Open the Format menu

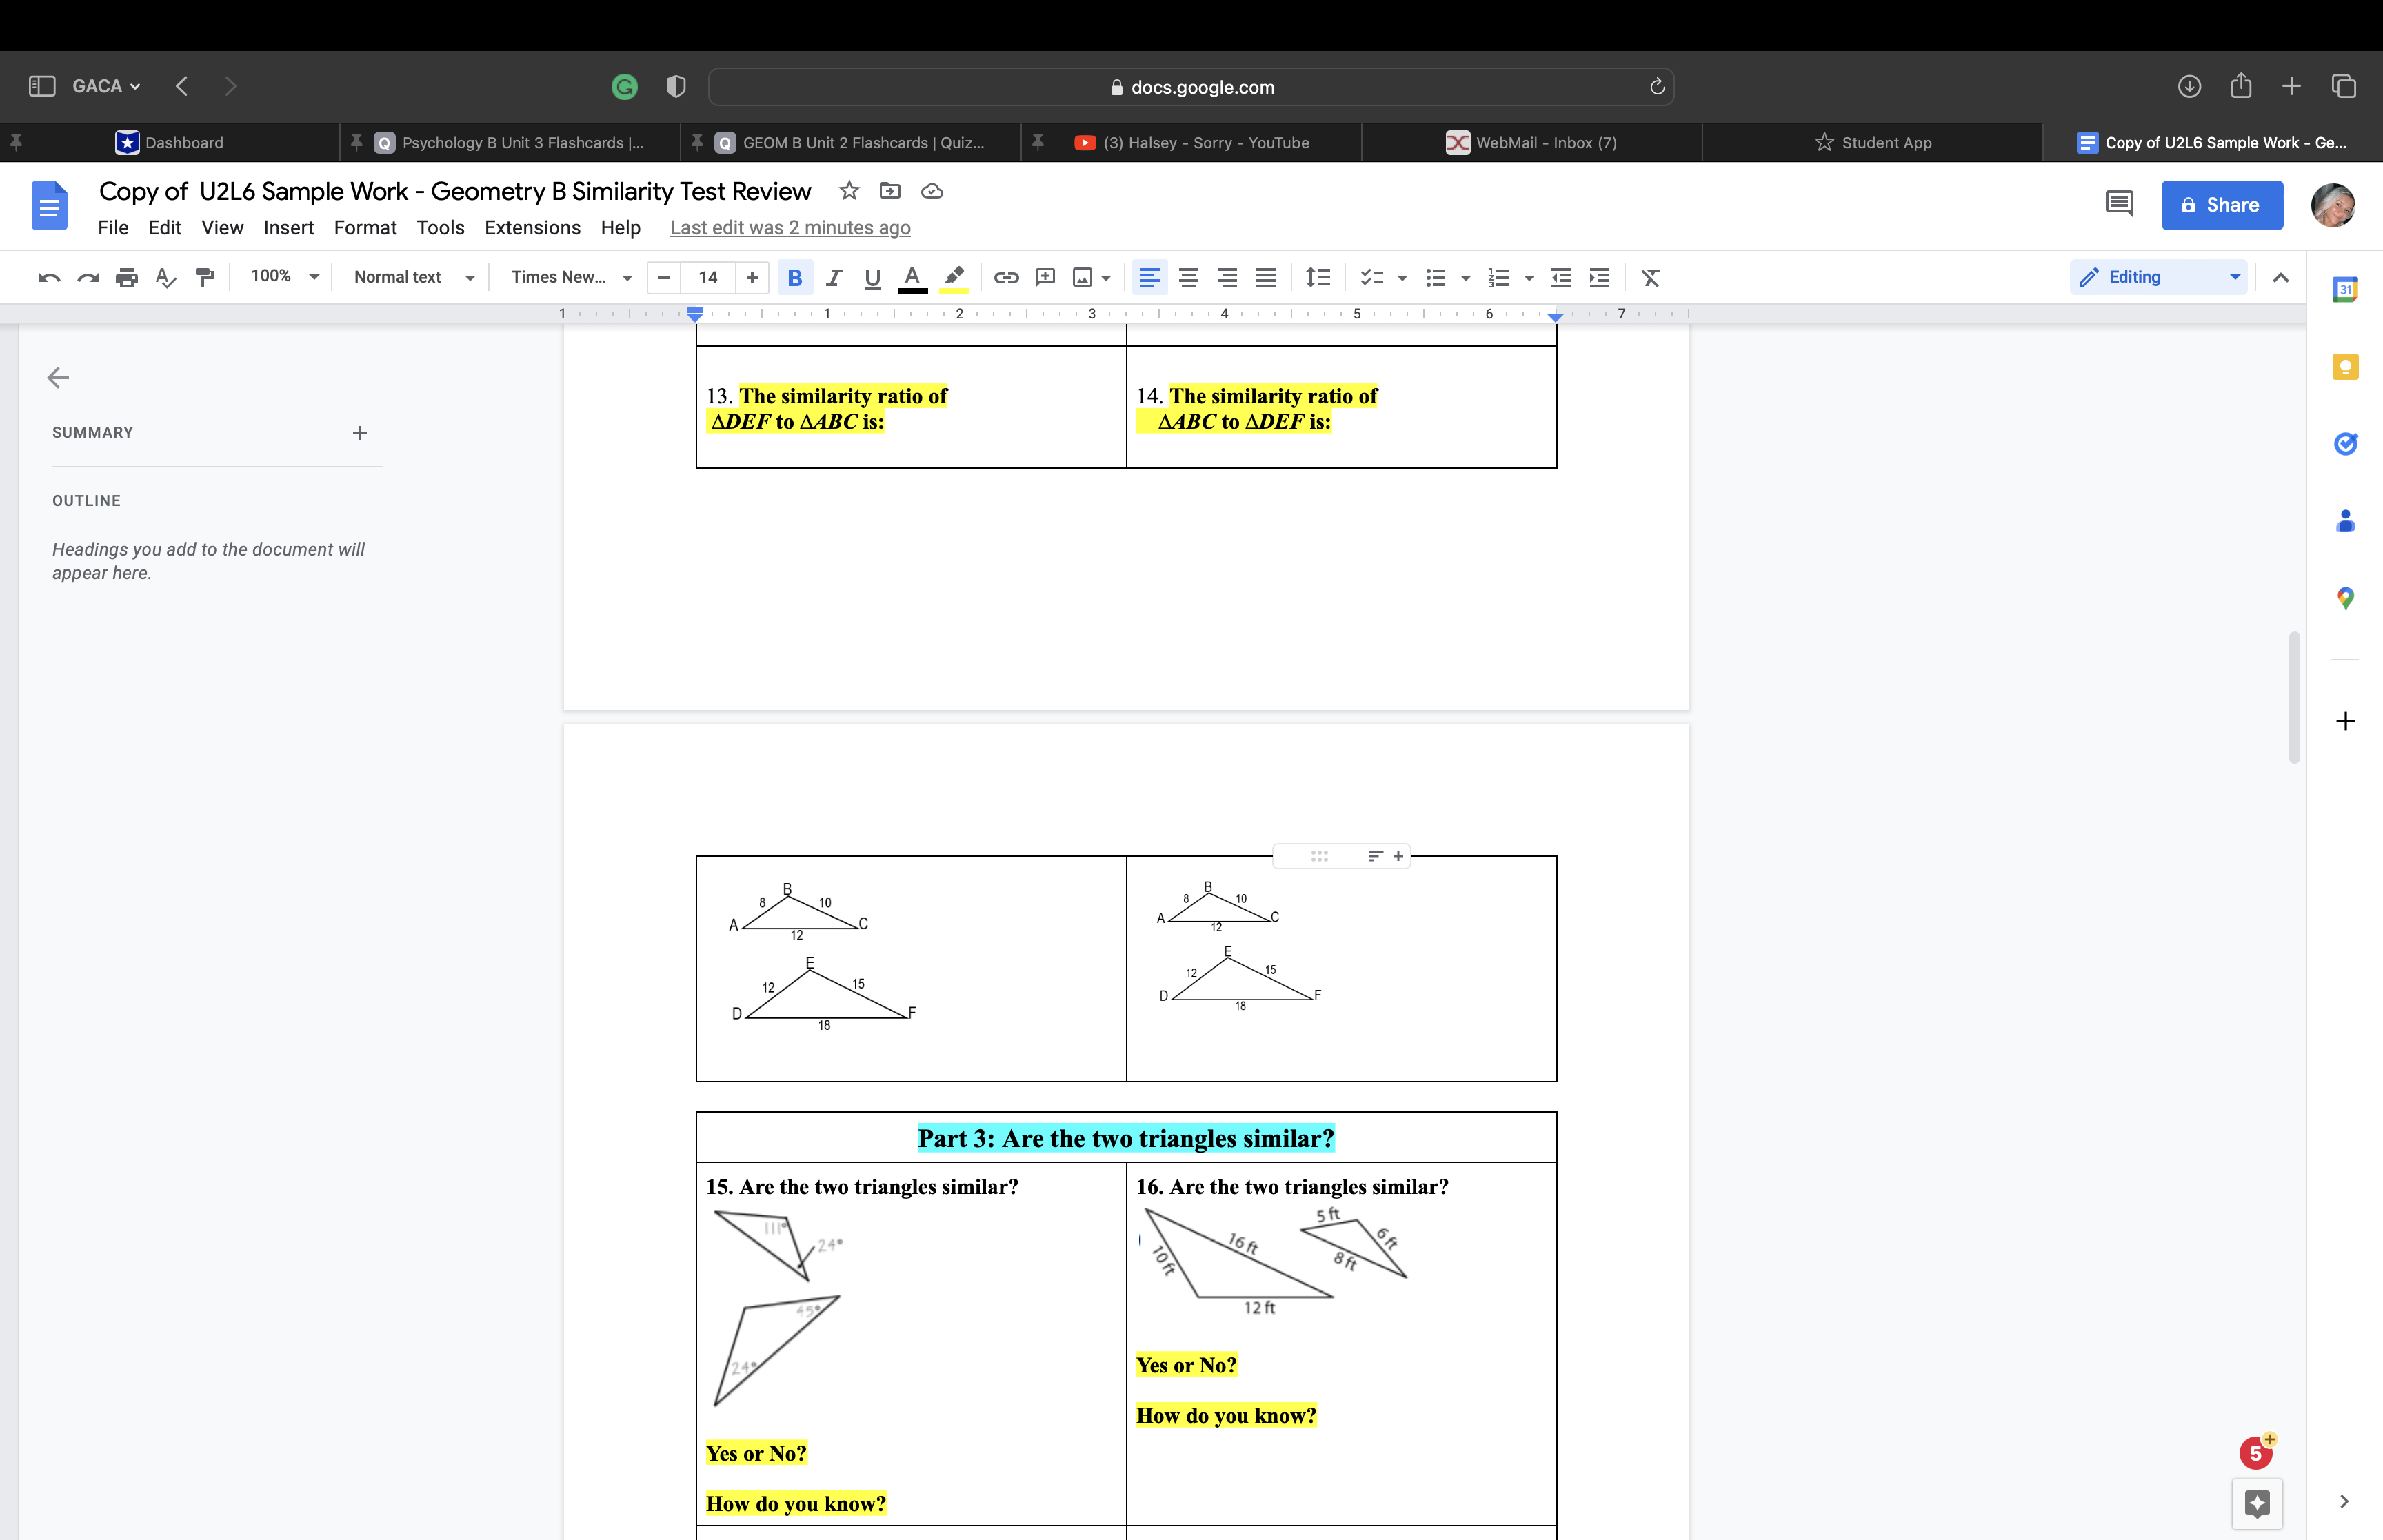click(366, 228)
